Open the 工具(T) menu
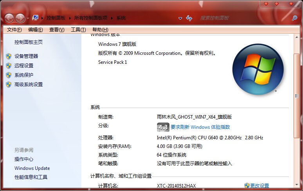This screenshot has width=303, height=191. click(78, 30)
